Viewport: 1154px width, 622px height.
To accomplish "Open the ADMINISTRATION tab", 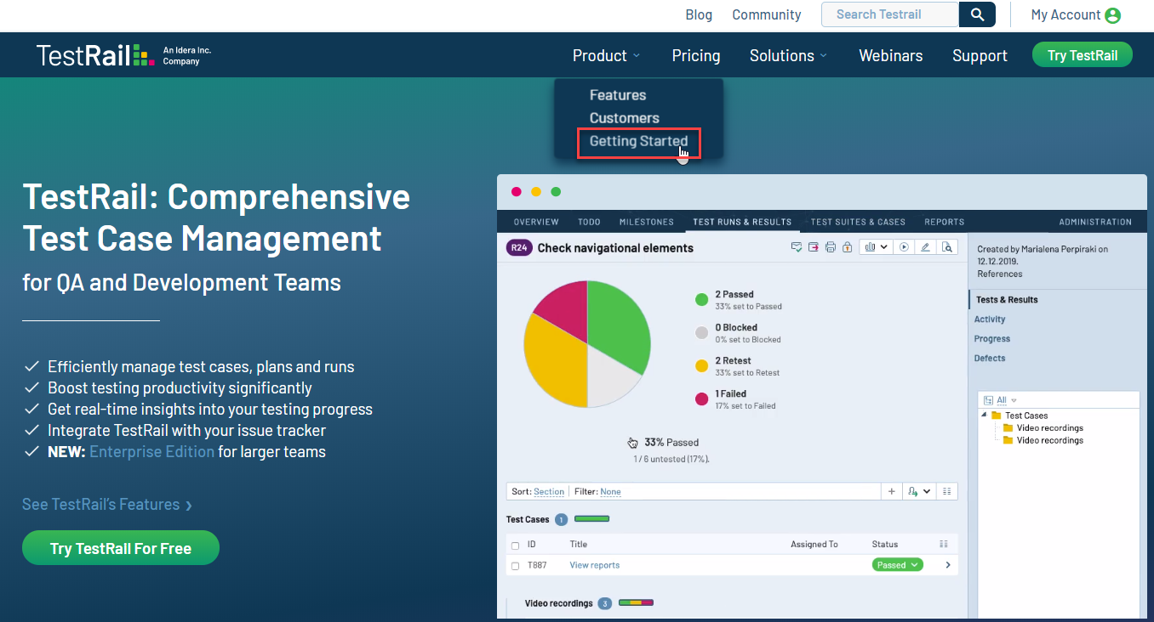I will (1095, 222).
